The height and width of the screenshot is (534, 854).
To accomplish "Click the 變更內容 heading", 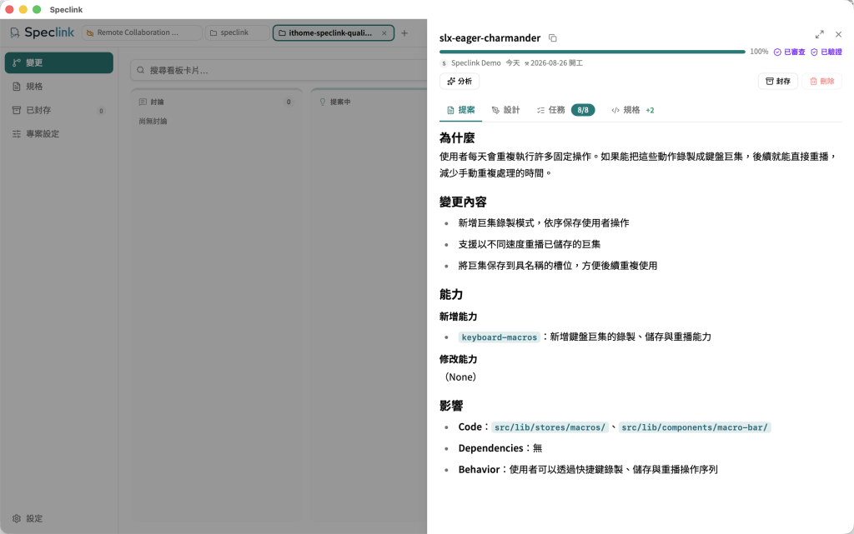I will point(463,202).
